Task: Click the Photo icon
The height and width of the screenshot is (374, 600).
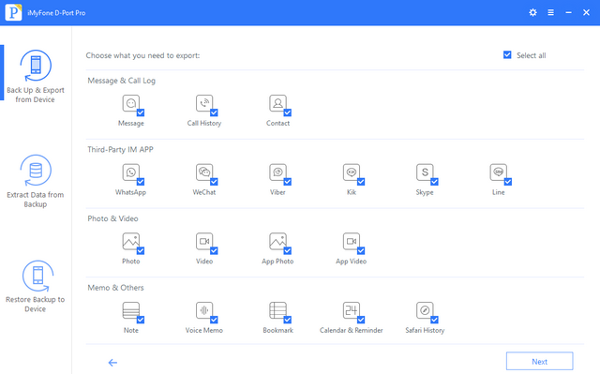Action: point(131,241)
